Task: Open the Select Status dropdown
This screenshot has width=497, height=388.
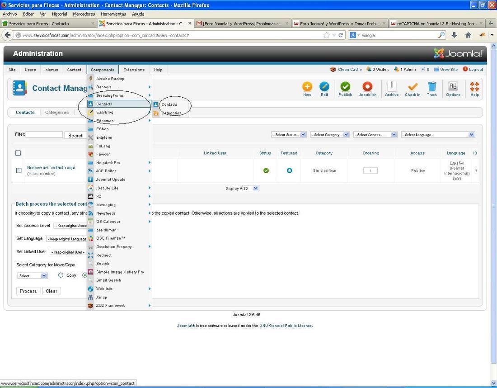Action: 289,134
